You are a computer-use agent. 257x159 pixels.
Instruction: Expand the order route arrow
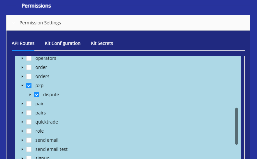coord(22,67)
